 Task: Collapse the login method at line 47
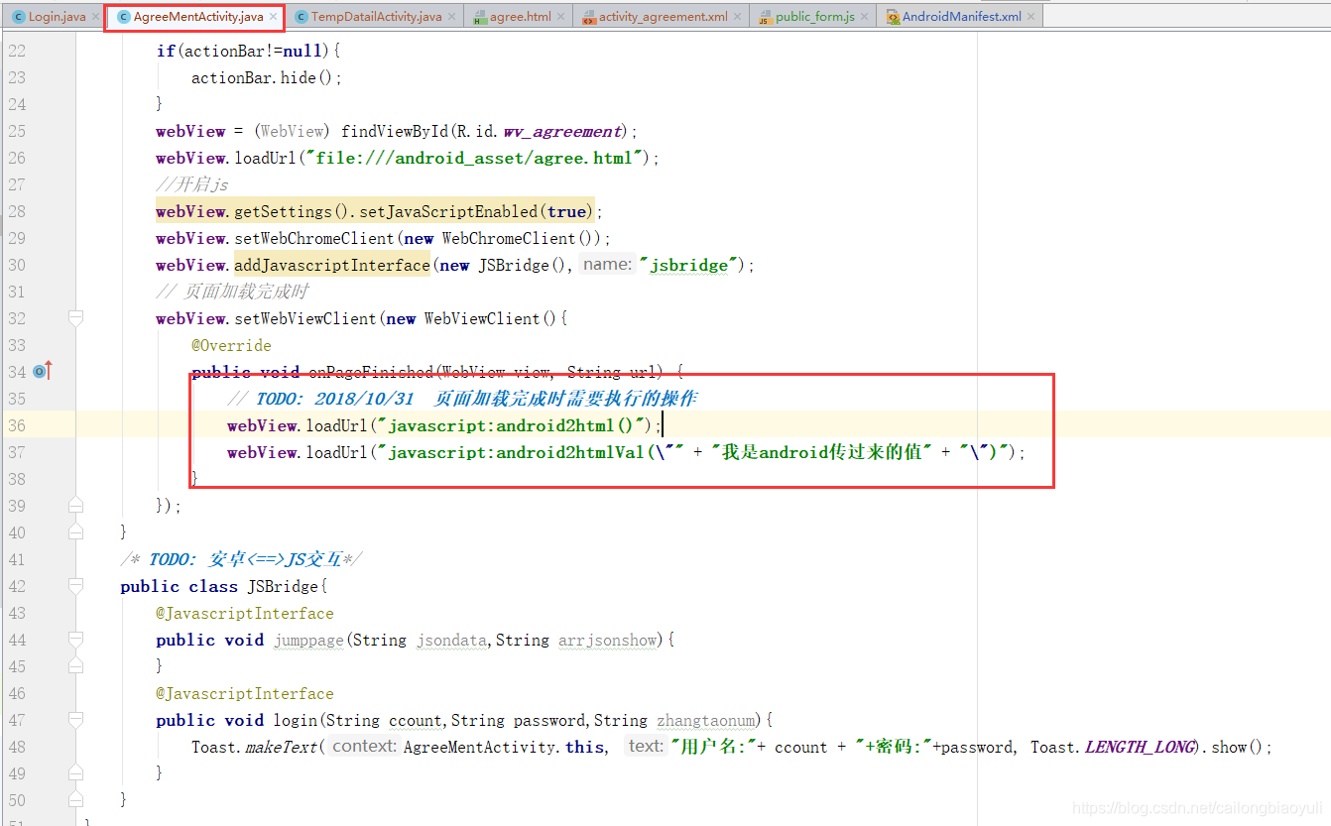point(76,720)
